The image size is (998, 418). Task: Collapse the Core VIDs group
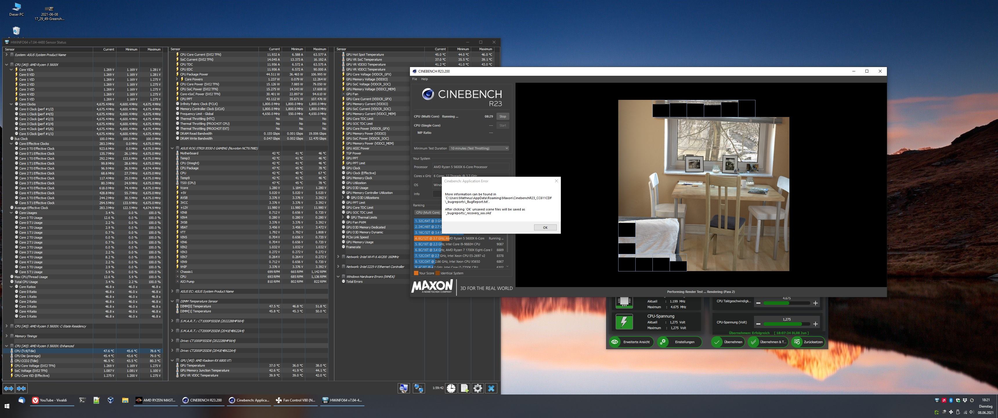coord(11,70)
